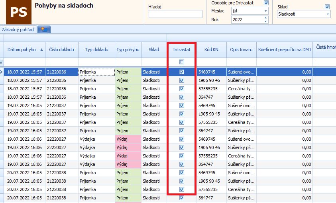Sort by Číslo dokladu column header
This screenshot has height=203, width=336.
coord(62,50)
